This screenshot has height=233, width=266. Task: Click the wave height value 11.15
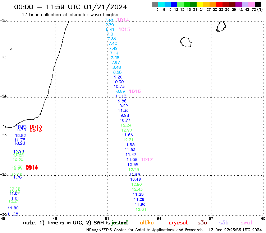click(121, 96)
